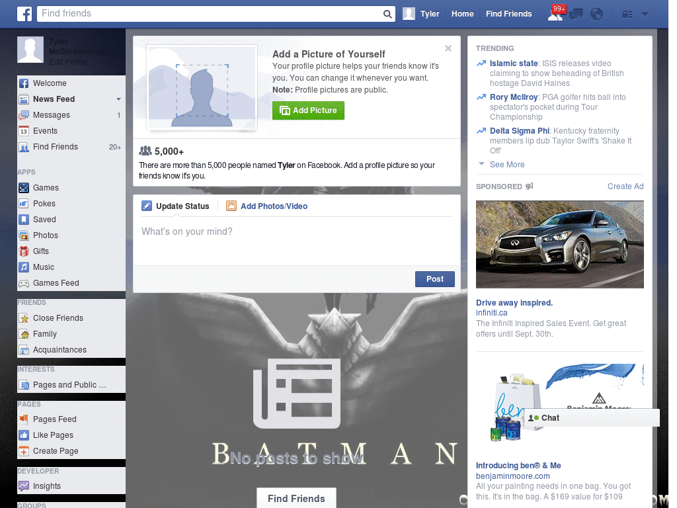The height and width of the screenshot is (508, 677).
Task: Click the Like Pages thumbs-up icon
Action: [x=24, y=435]
